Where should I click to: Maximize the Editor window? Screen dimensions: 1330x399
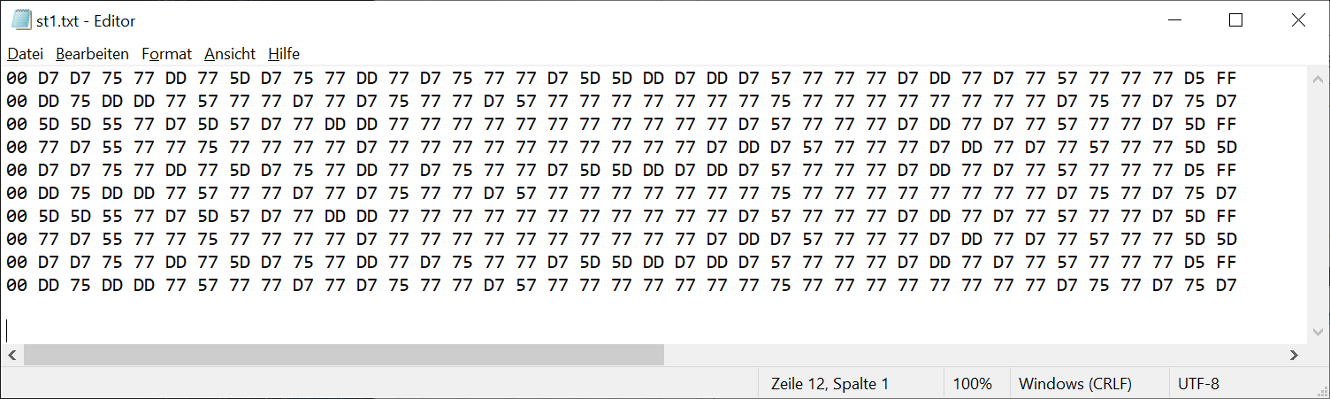tap(1236, 20)
